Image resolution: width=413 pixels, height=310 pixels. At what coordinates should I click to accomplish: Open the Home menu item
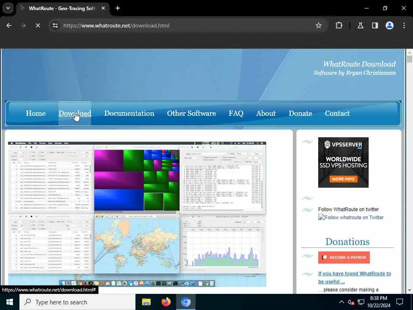36,113
